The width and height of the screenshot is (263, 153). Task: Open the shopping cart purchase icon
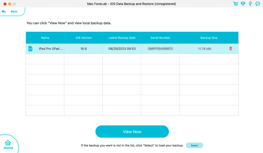[x=235, y=4]
